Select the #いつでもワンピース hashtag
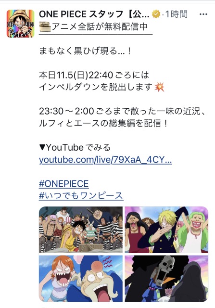Image resolution: width=215 pixels, height=308 pixels. click(x=81, y=196)
